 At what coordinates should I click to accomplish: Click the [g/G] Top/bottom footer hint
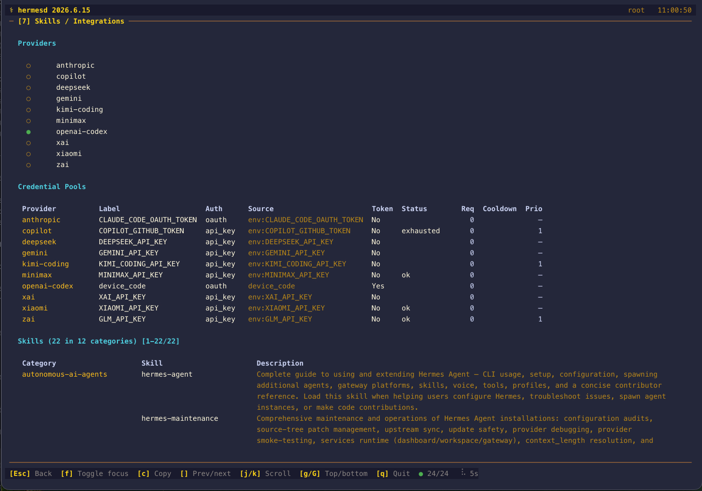point(334,473)
